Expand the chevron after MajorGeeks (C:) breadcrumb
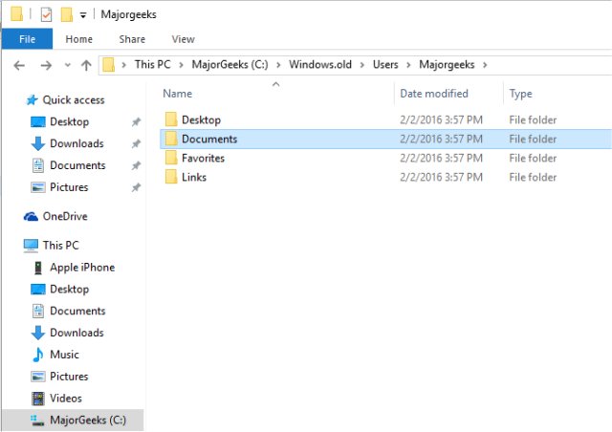 (x=278, y=65)
